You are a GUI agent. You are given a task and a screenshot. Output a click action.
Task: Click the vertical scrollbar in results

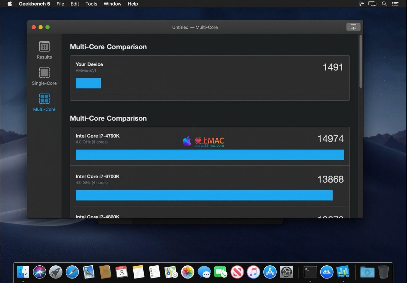coord(361,61)
